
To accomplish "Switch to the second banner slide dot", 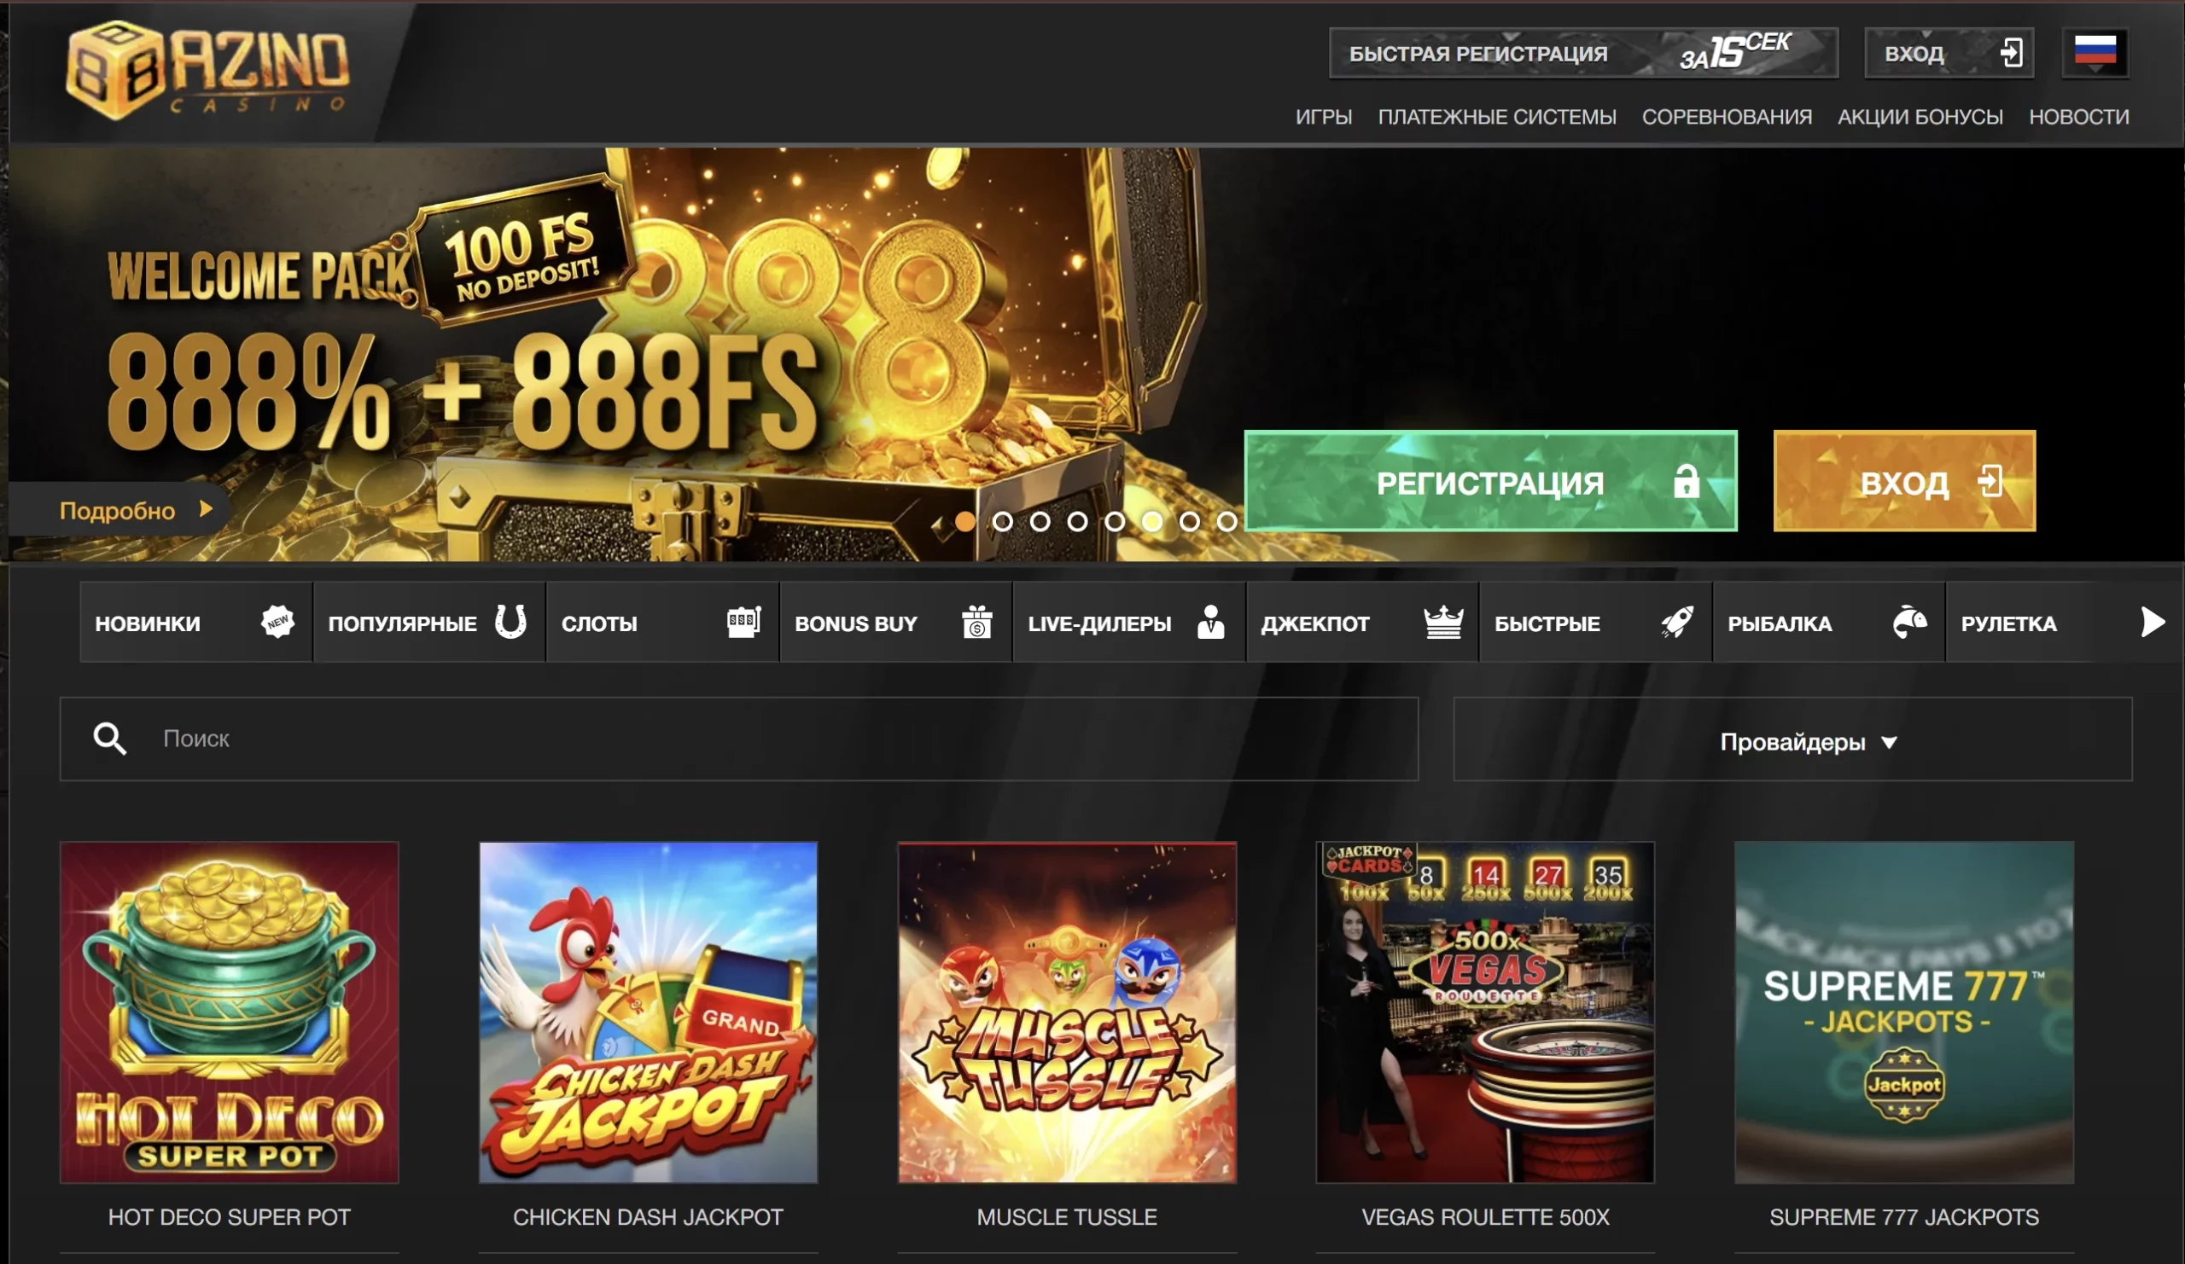I will click(x=1002, y=521).
